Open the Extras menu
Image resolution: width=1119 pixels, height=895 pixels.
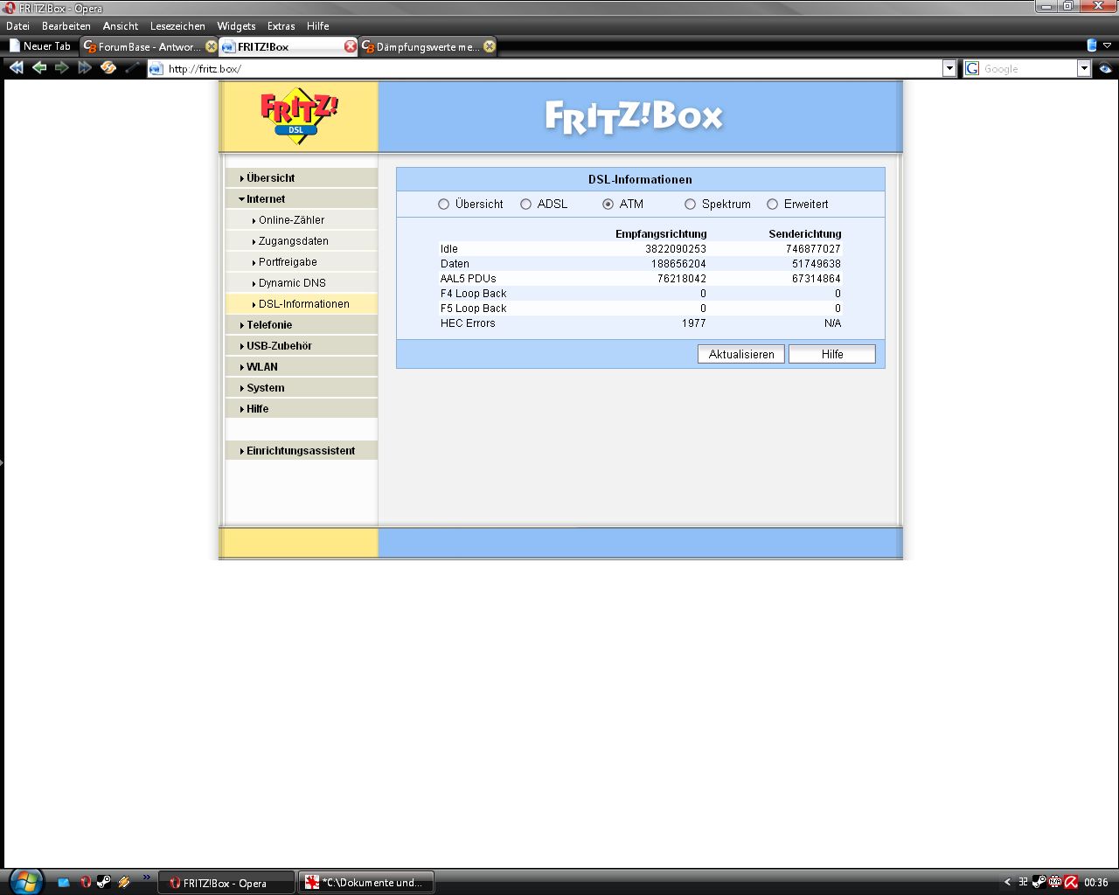click(281, 26)
